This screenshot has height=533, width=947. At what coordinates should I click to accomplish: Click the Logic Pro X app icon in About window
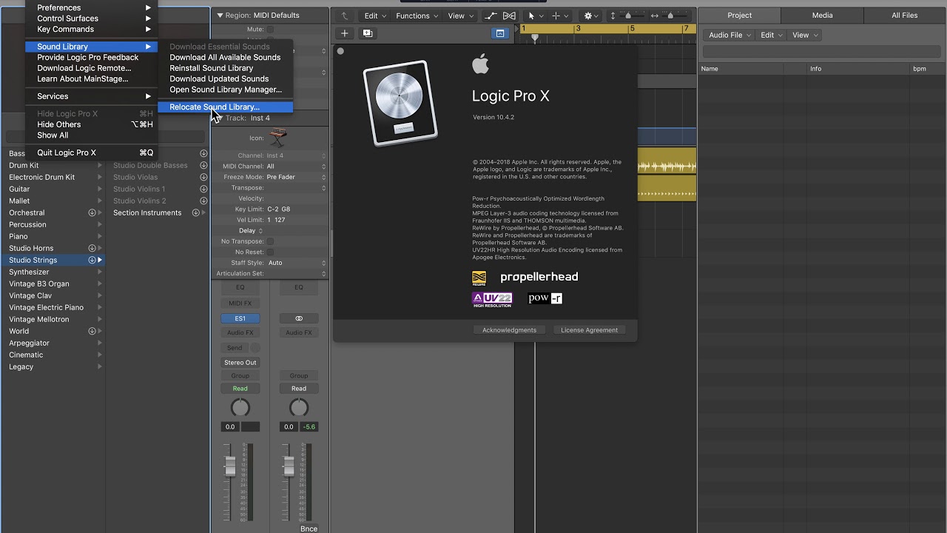coord(400,103)
